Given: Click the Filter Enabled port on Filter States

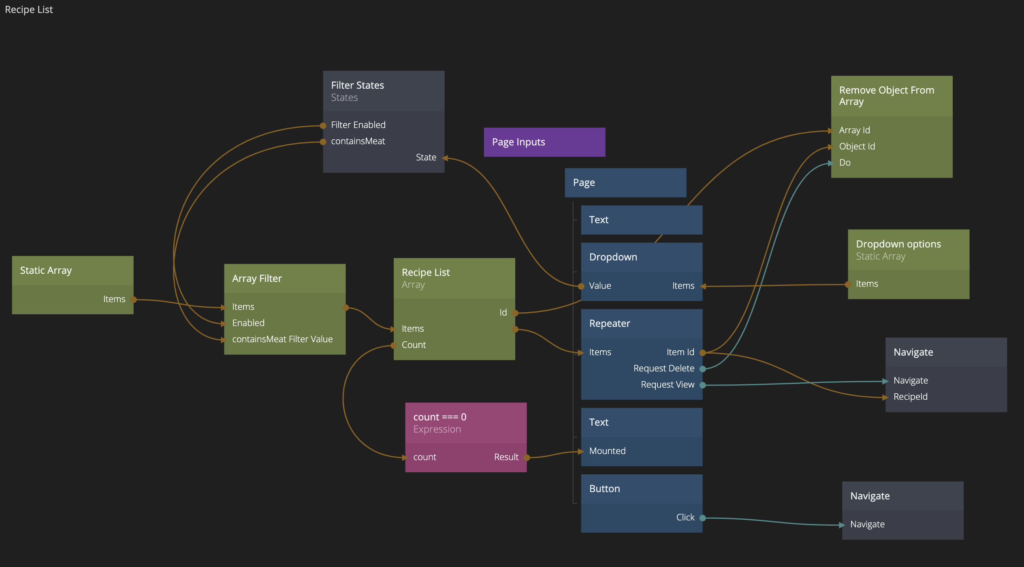Looking at the screenshot, I should click(323, 126).
